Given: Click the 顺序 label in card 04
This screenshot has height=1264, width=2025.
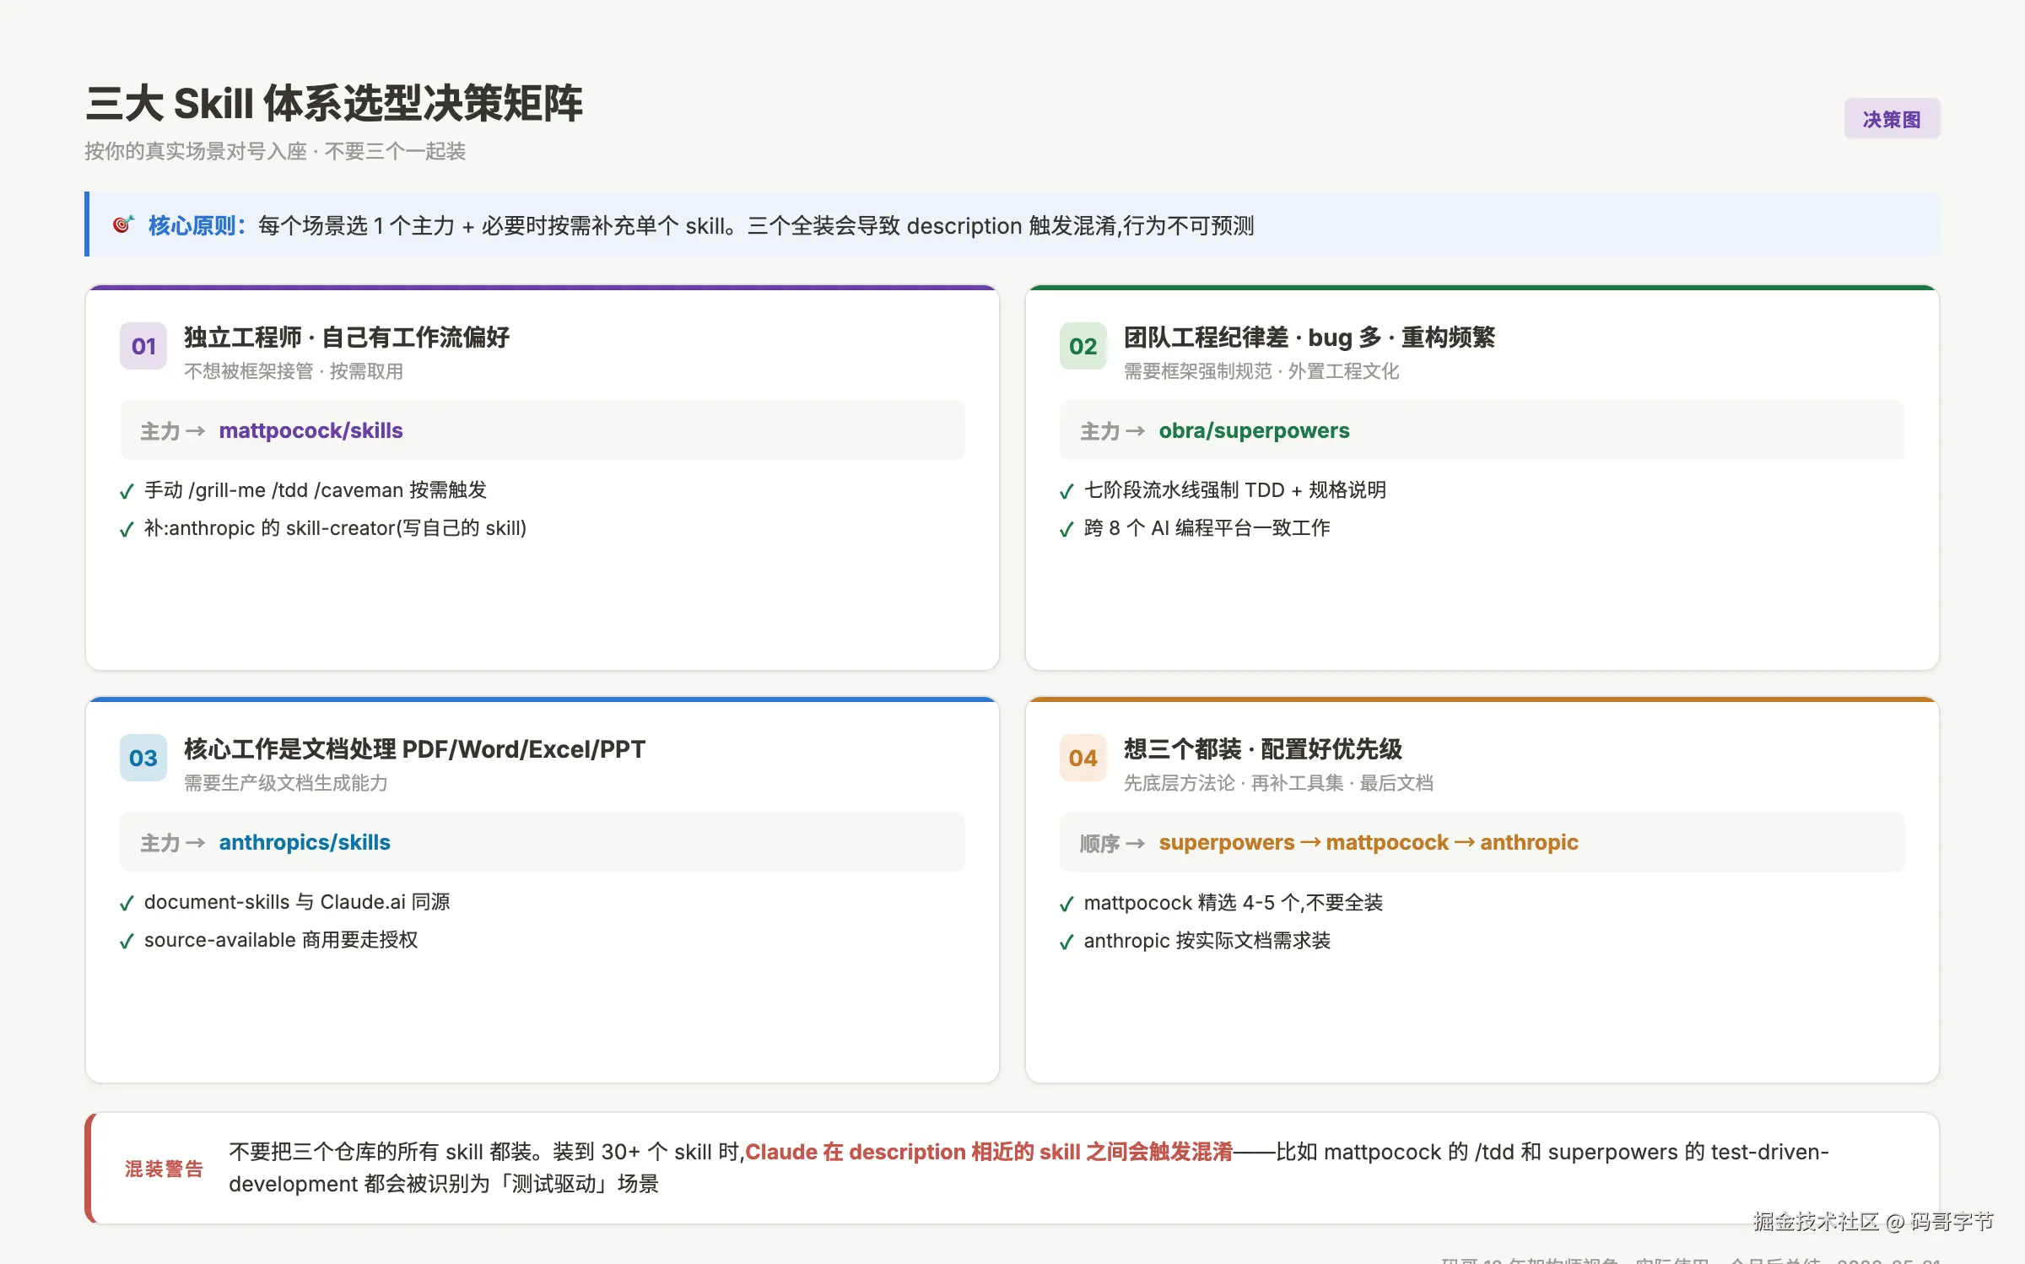Looking at the screenshot, I should tap(1099, 843).
